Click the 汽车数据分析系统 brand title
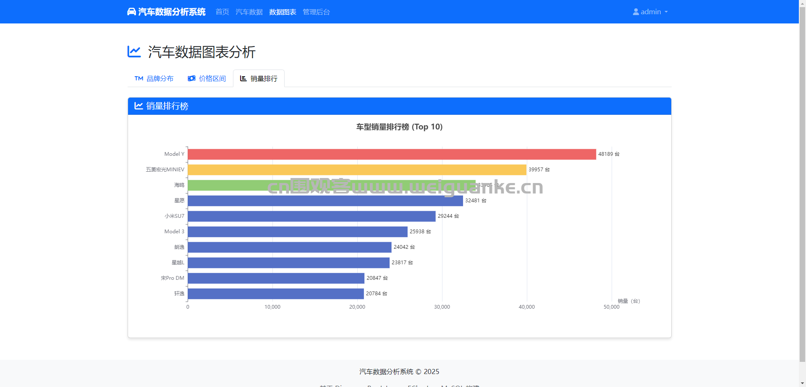Viewport: 806px width, 387px height. [x=172, y=12]
